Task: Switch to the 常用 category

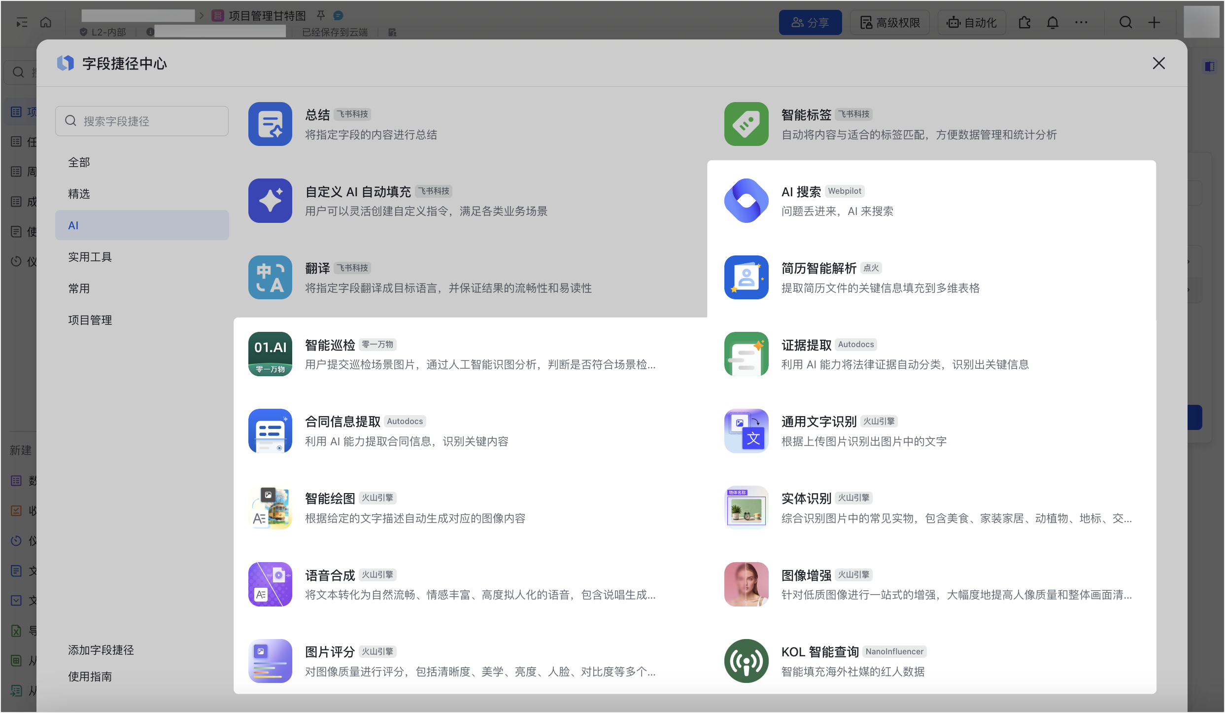Action: coord(142,288)
